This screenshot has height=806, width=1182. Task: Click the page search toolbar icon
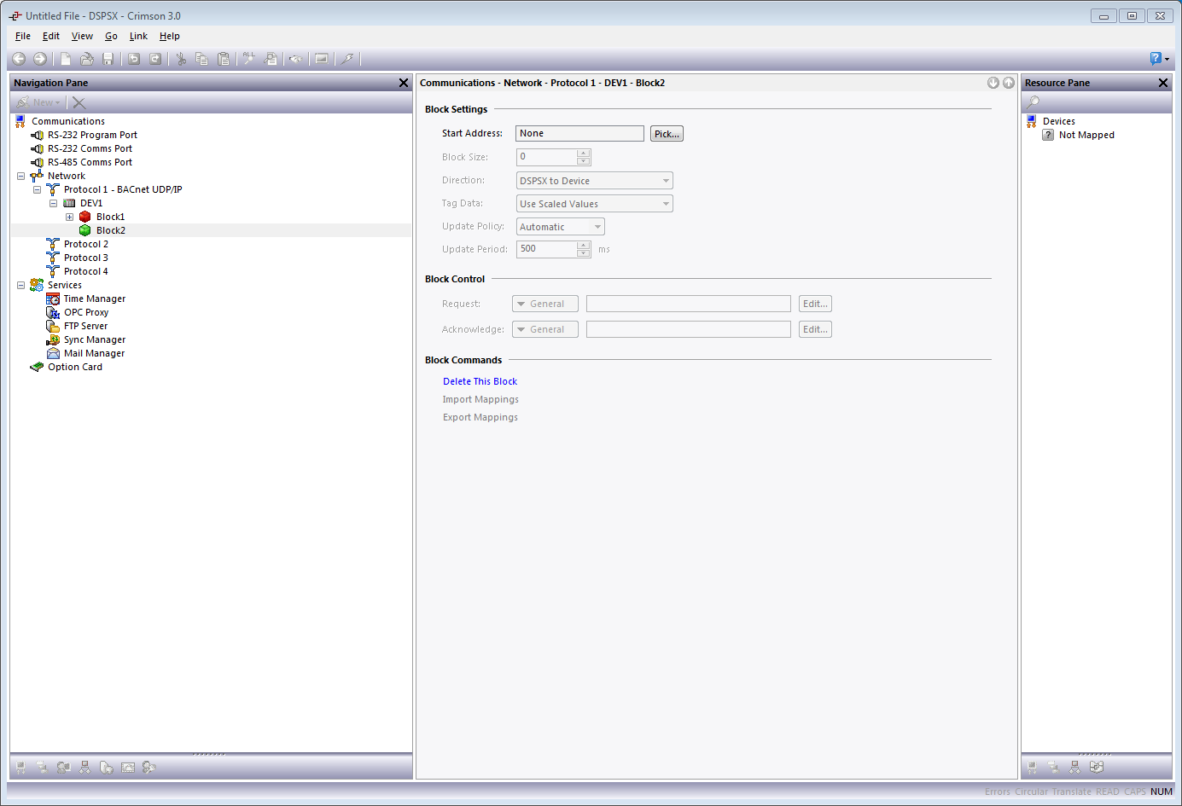coord(271,59)
